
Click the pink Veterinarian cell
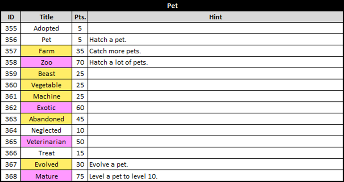point(46,142)
